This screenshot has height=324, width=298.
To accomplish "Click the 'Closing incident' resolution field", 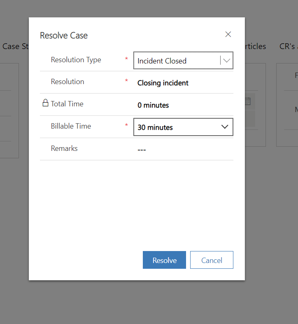I will tap(163, 83).
